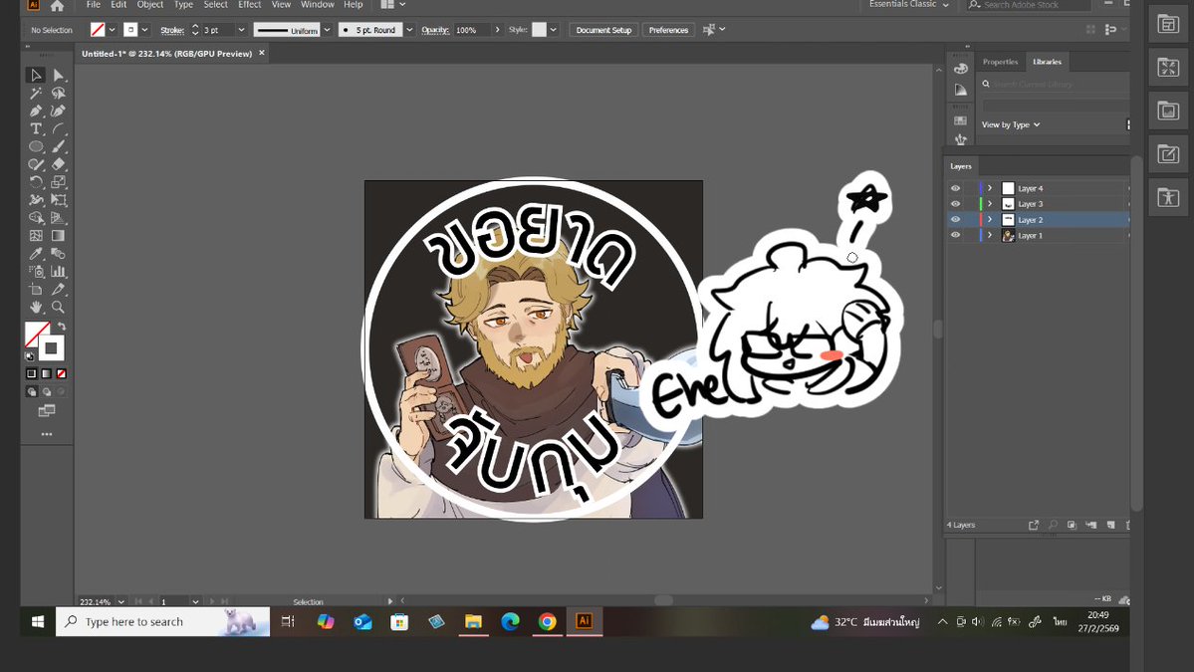This screenshot has width=1194, height=672.
Task: Toggle visibility of Layer 1
Action: (x=955, y=235)
